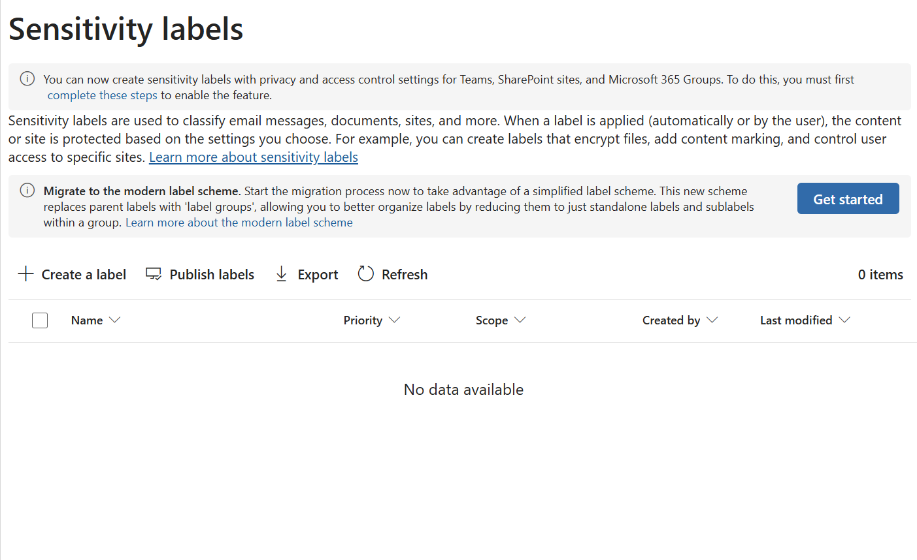Click the plus icon for Create a label

click(x=25, y=273)
